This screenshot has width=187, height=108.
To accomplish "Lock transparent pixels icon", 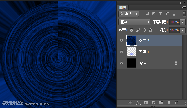I will 131,30.
